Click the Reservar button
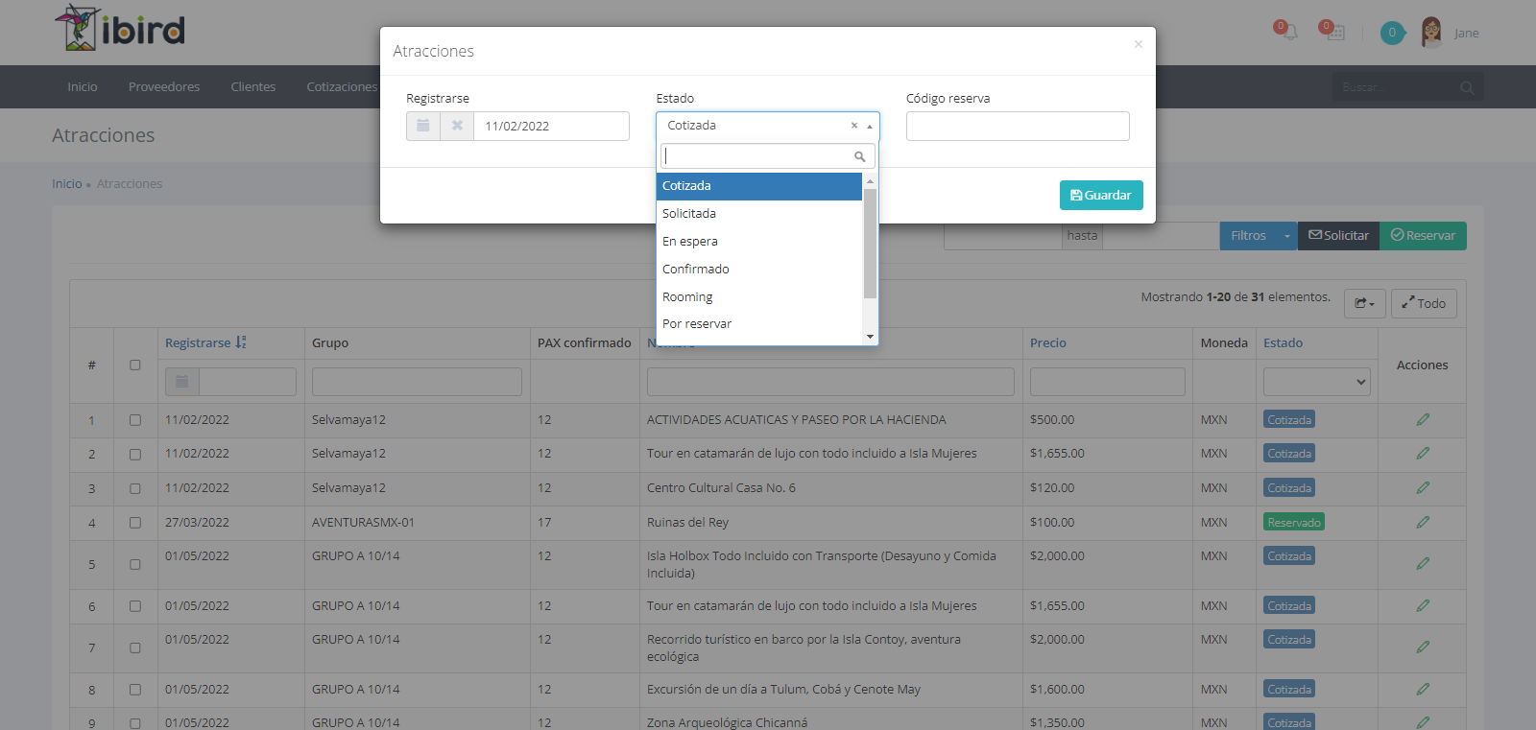 (x=1423, y=236)
